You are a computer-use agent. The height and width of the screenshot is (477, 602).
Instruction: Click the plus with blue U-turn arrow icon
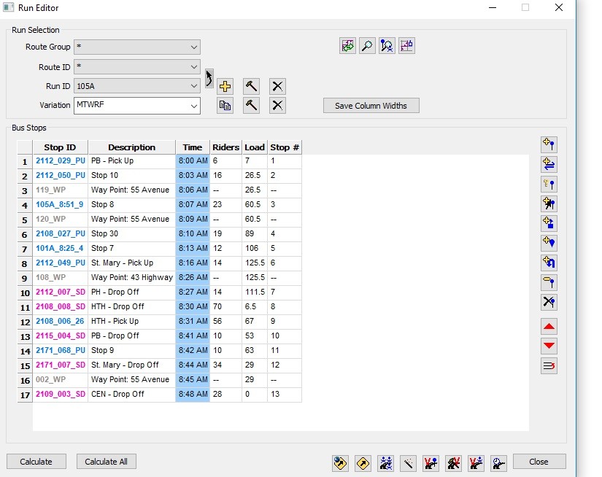click(549, 263)
